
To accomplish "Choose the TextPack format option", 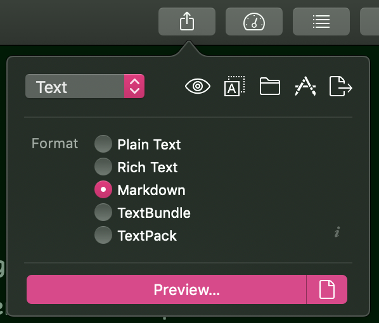I will coord(136,236).
